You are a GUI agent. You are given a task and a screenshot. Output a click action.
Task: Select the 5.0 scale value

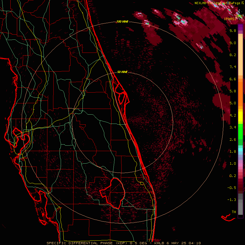(233, 103)
